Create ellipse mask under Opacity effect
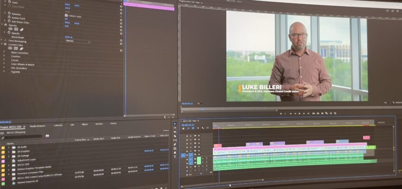 11,29
